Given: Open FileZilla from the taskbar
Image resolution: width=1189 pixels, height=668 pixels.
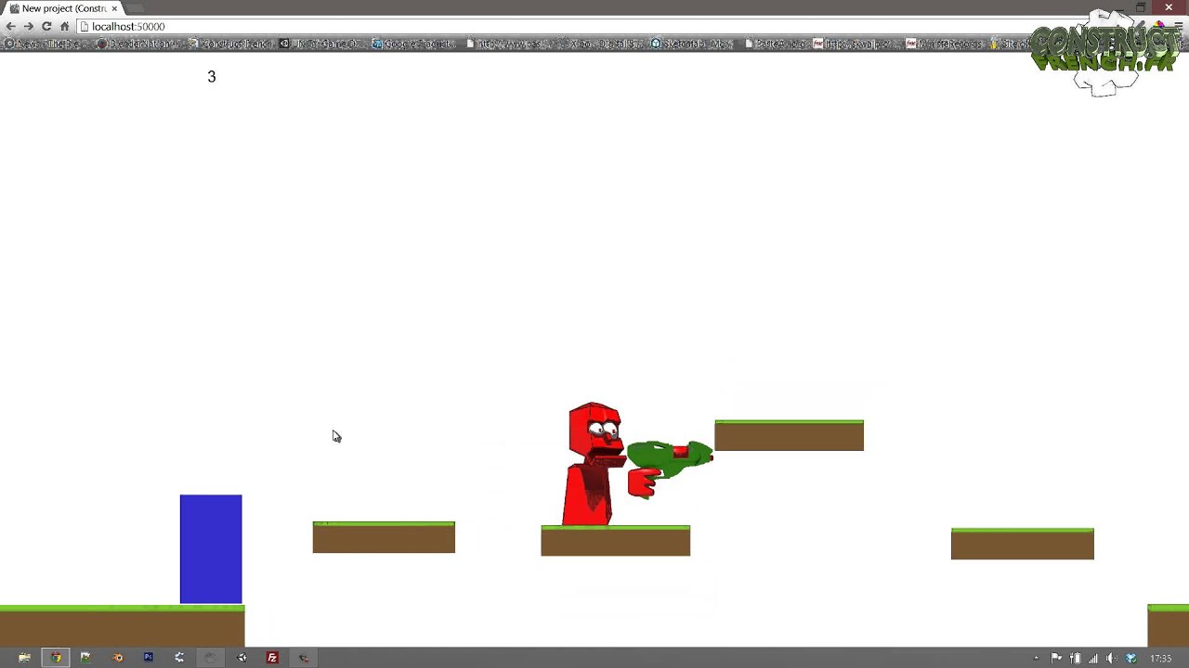Looking at the screenshot, I should [x=272, y=658].
